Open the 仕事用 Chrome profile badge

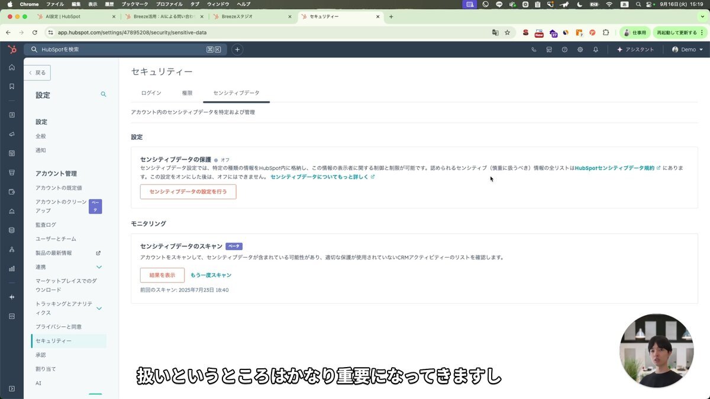coord(634,33)
